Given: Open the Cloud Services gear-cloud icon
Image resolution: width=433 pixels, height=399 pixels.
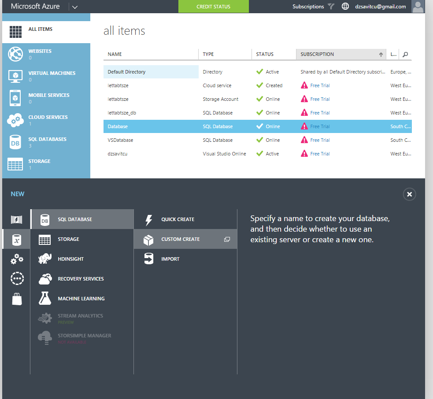Looking at the screenshot, I should click(x=15, y=120).
